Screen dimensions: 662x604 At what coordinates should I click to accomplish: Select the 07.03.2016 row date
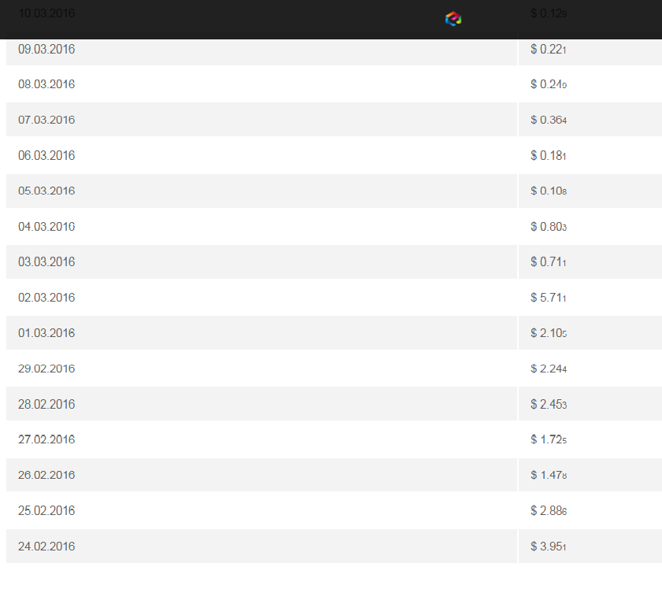click(x=46, y=120)
